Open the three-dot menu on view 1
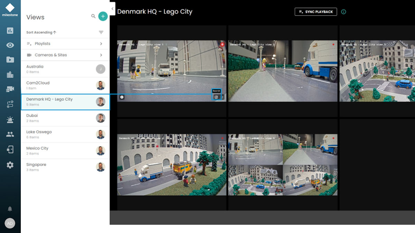Image resolution: width=415 pixels, height=233 pixels. tap(222, 97)
